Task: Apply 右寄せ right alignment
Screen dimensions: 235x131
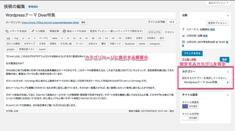Action: click(139, 38)
